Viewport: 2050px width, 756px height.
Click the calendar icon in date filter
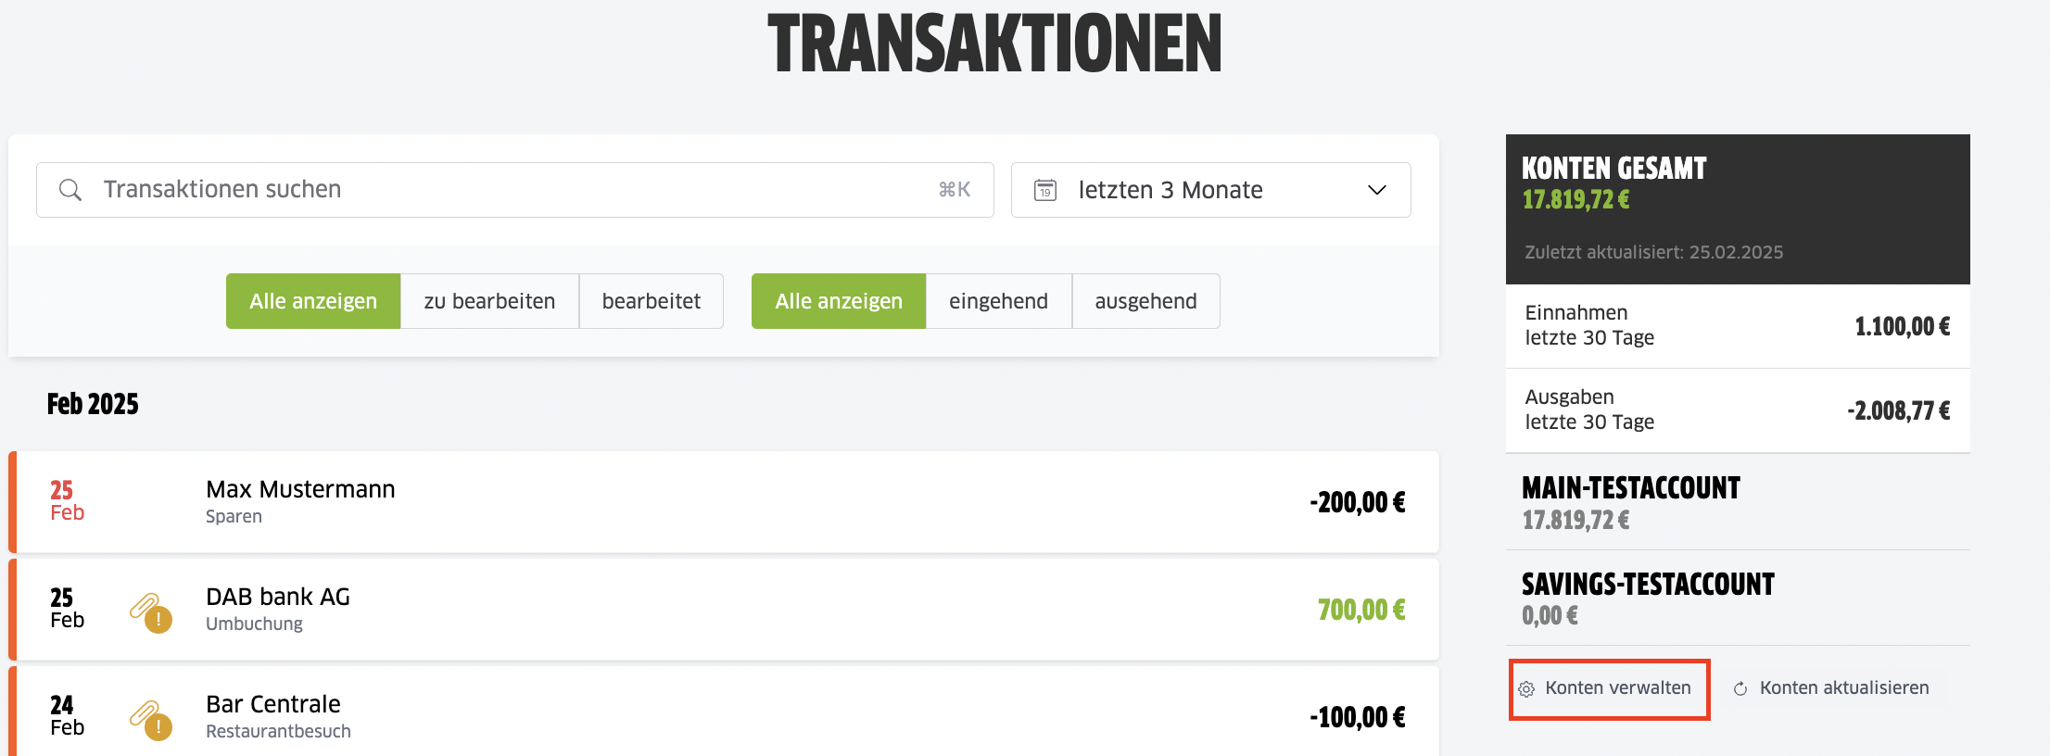[1045, 190]
